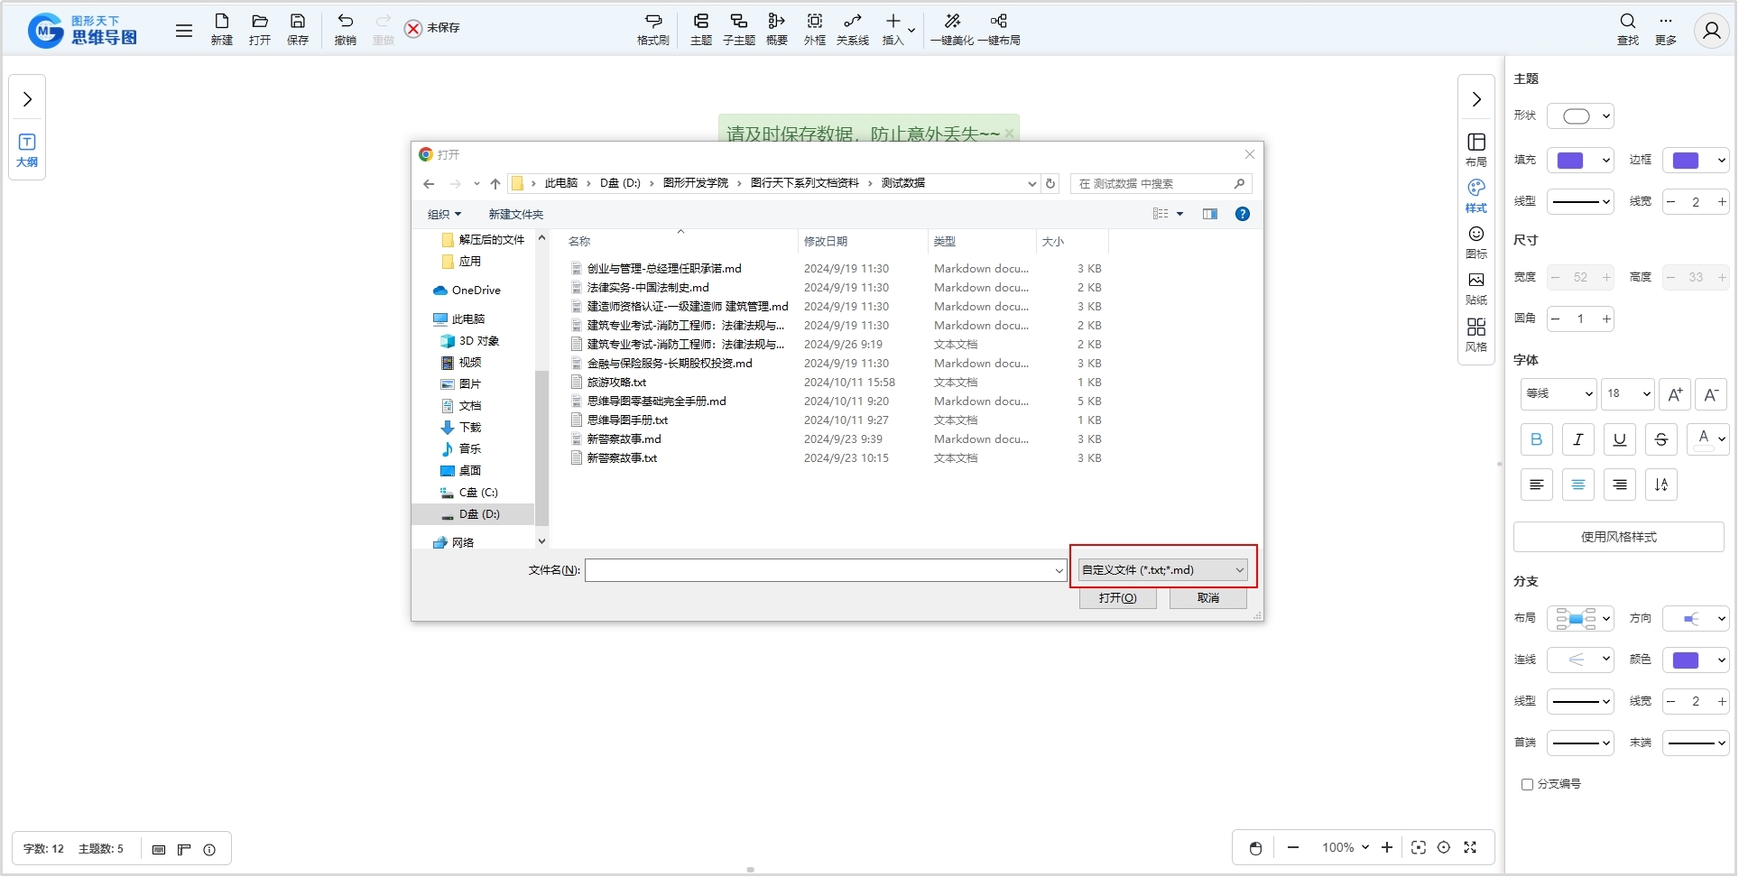Zoom in with the plus button
Image resolution: width=1739 pixels, height=877 pixels.
pos(1387,847)
